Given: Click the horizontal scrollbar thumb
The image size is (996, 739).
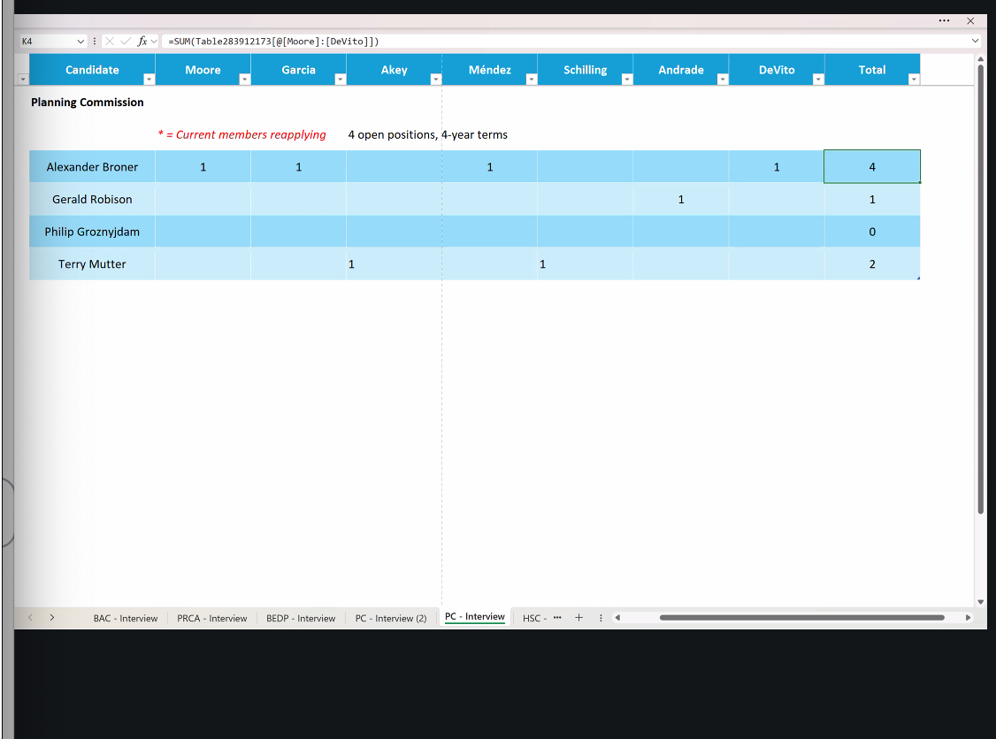Looking at the screenshot, I should click(801, 618).
